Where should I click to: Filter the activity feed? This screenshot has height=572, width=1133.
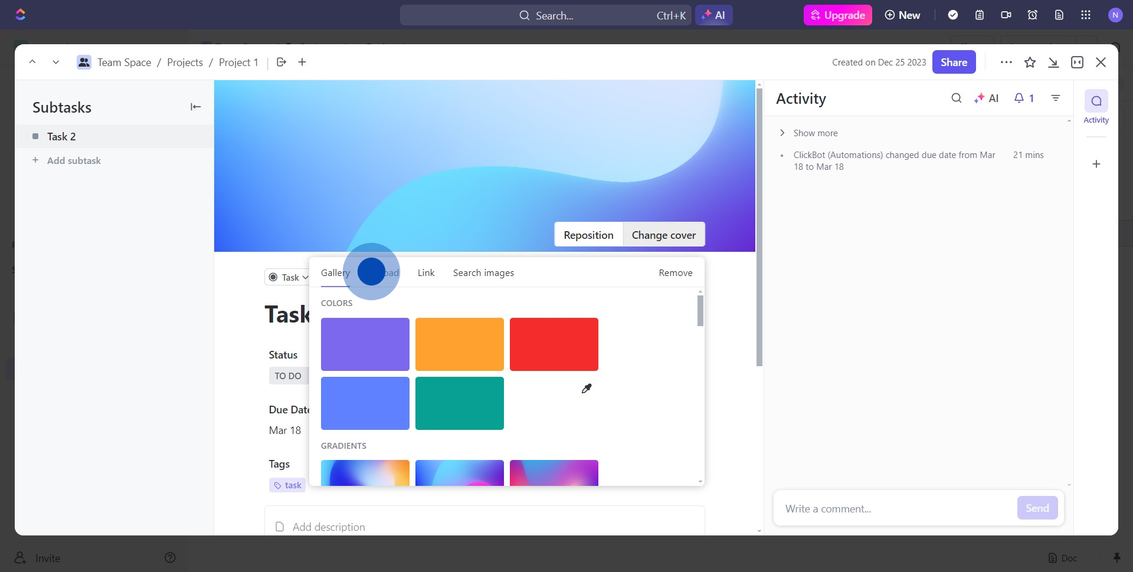click(x=1056, y=98)
